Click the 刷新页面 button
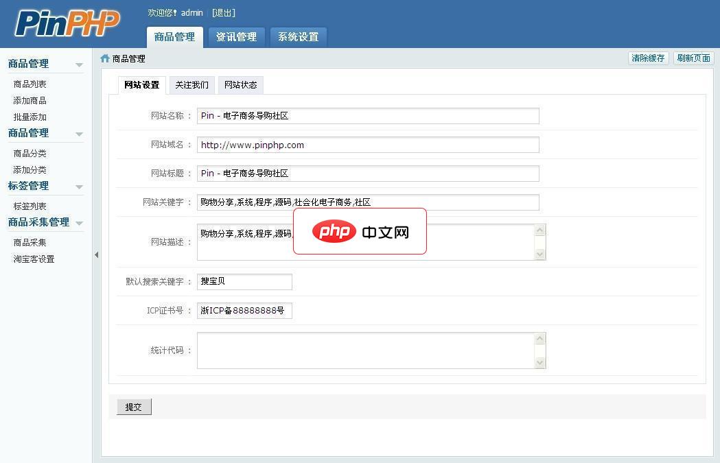The height and width of the screenshot is (463, 720). [693, 58]
